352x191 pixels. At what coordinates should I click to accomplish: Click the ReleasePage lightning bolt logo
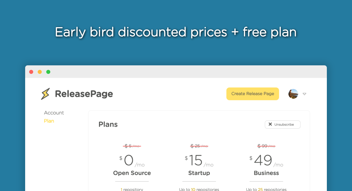point(46,94)
